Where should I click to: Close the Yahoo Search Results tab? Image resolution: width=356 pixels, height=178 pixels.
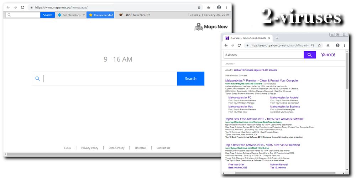click(x=269, y=38)
